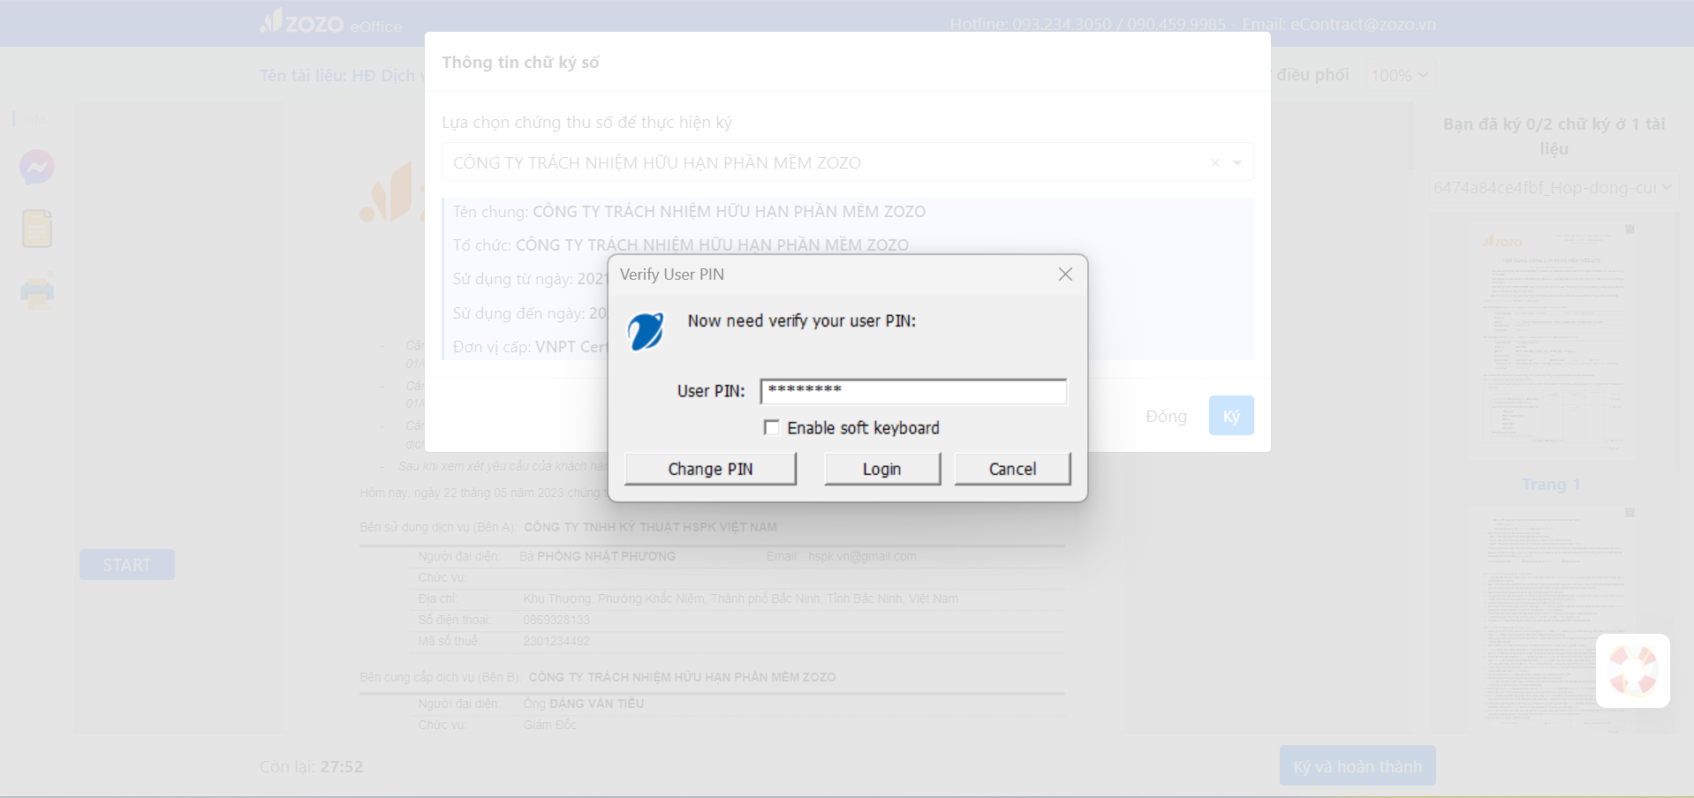Image resolution: width=1694 pixels, height=798 pixels.
Task: Click the printer icon in sidebar
Action: point(37,291)
